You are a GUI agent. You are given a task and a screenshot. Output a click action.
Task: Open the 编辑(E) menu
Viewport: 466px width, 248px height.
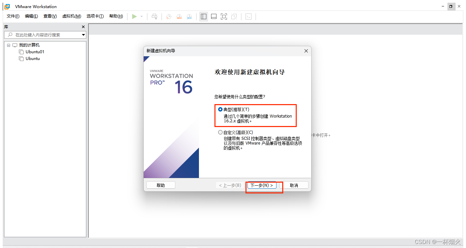(31, 16)
